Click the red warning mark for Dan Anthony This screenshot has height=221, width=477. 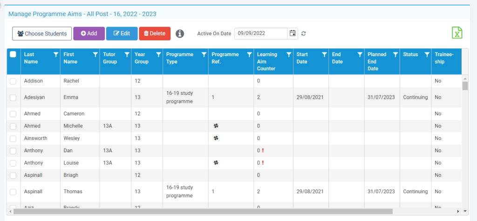(x=263, y=150)
